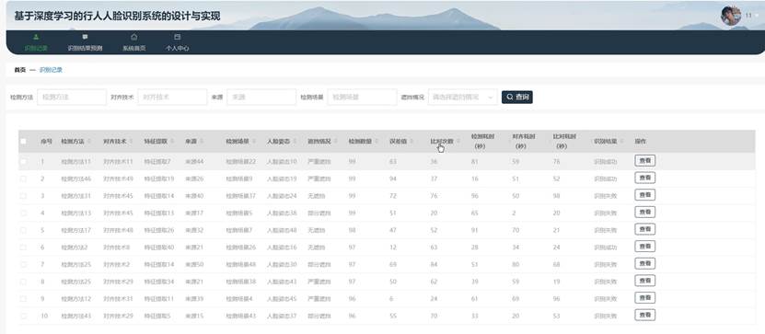The width and height of the screenshot is (765, 334).
Task: Click 查看 button for row 8
Action: point(645,281)
